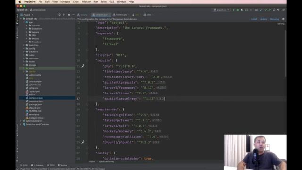Collapse the laravel-lab project root

(x=21, y=19)
